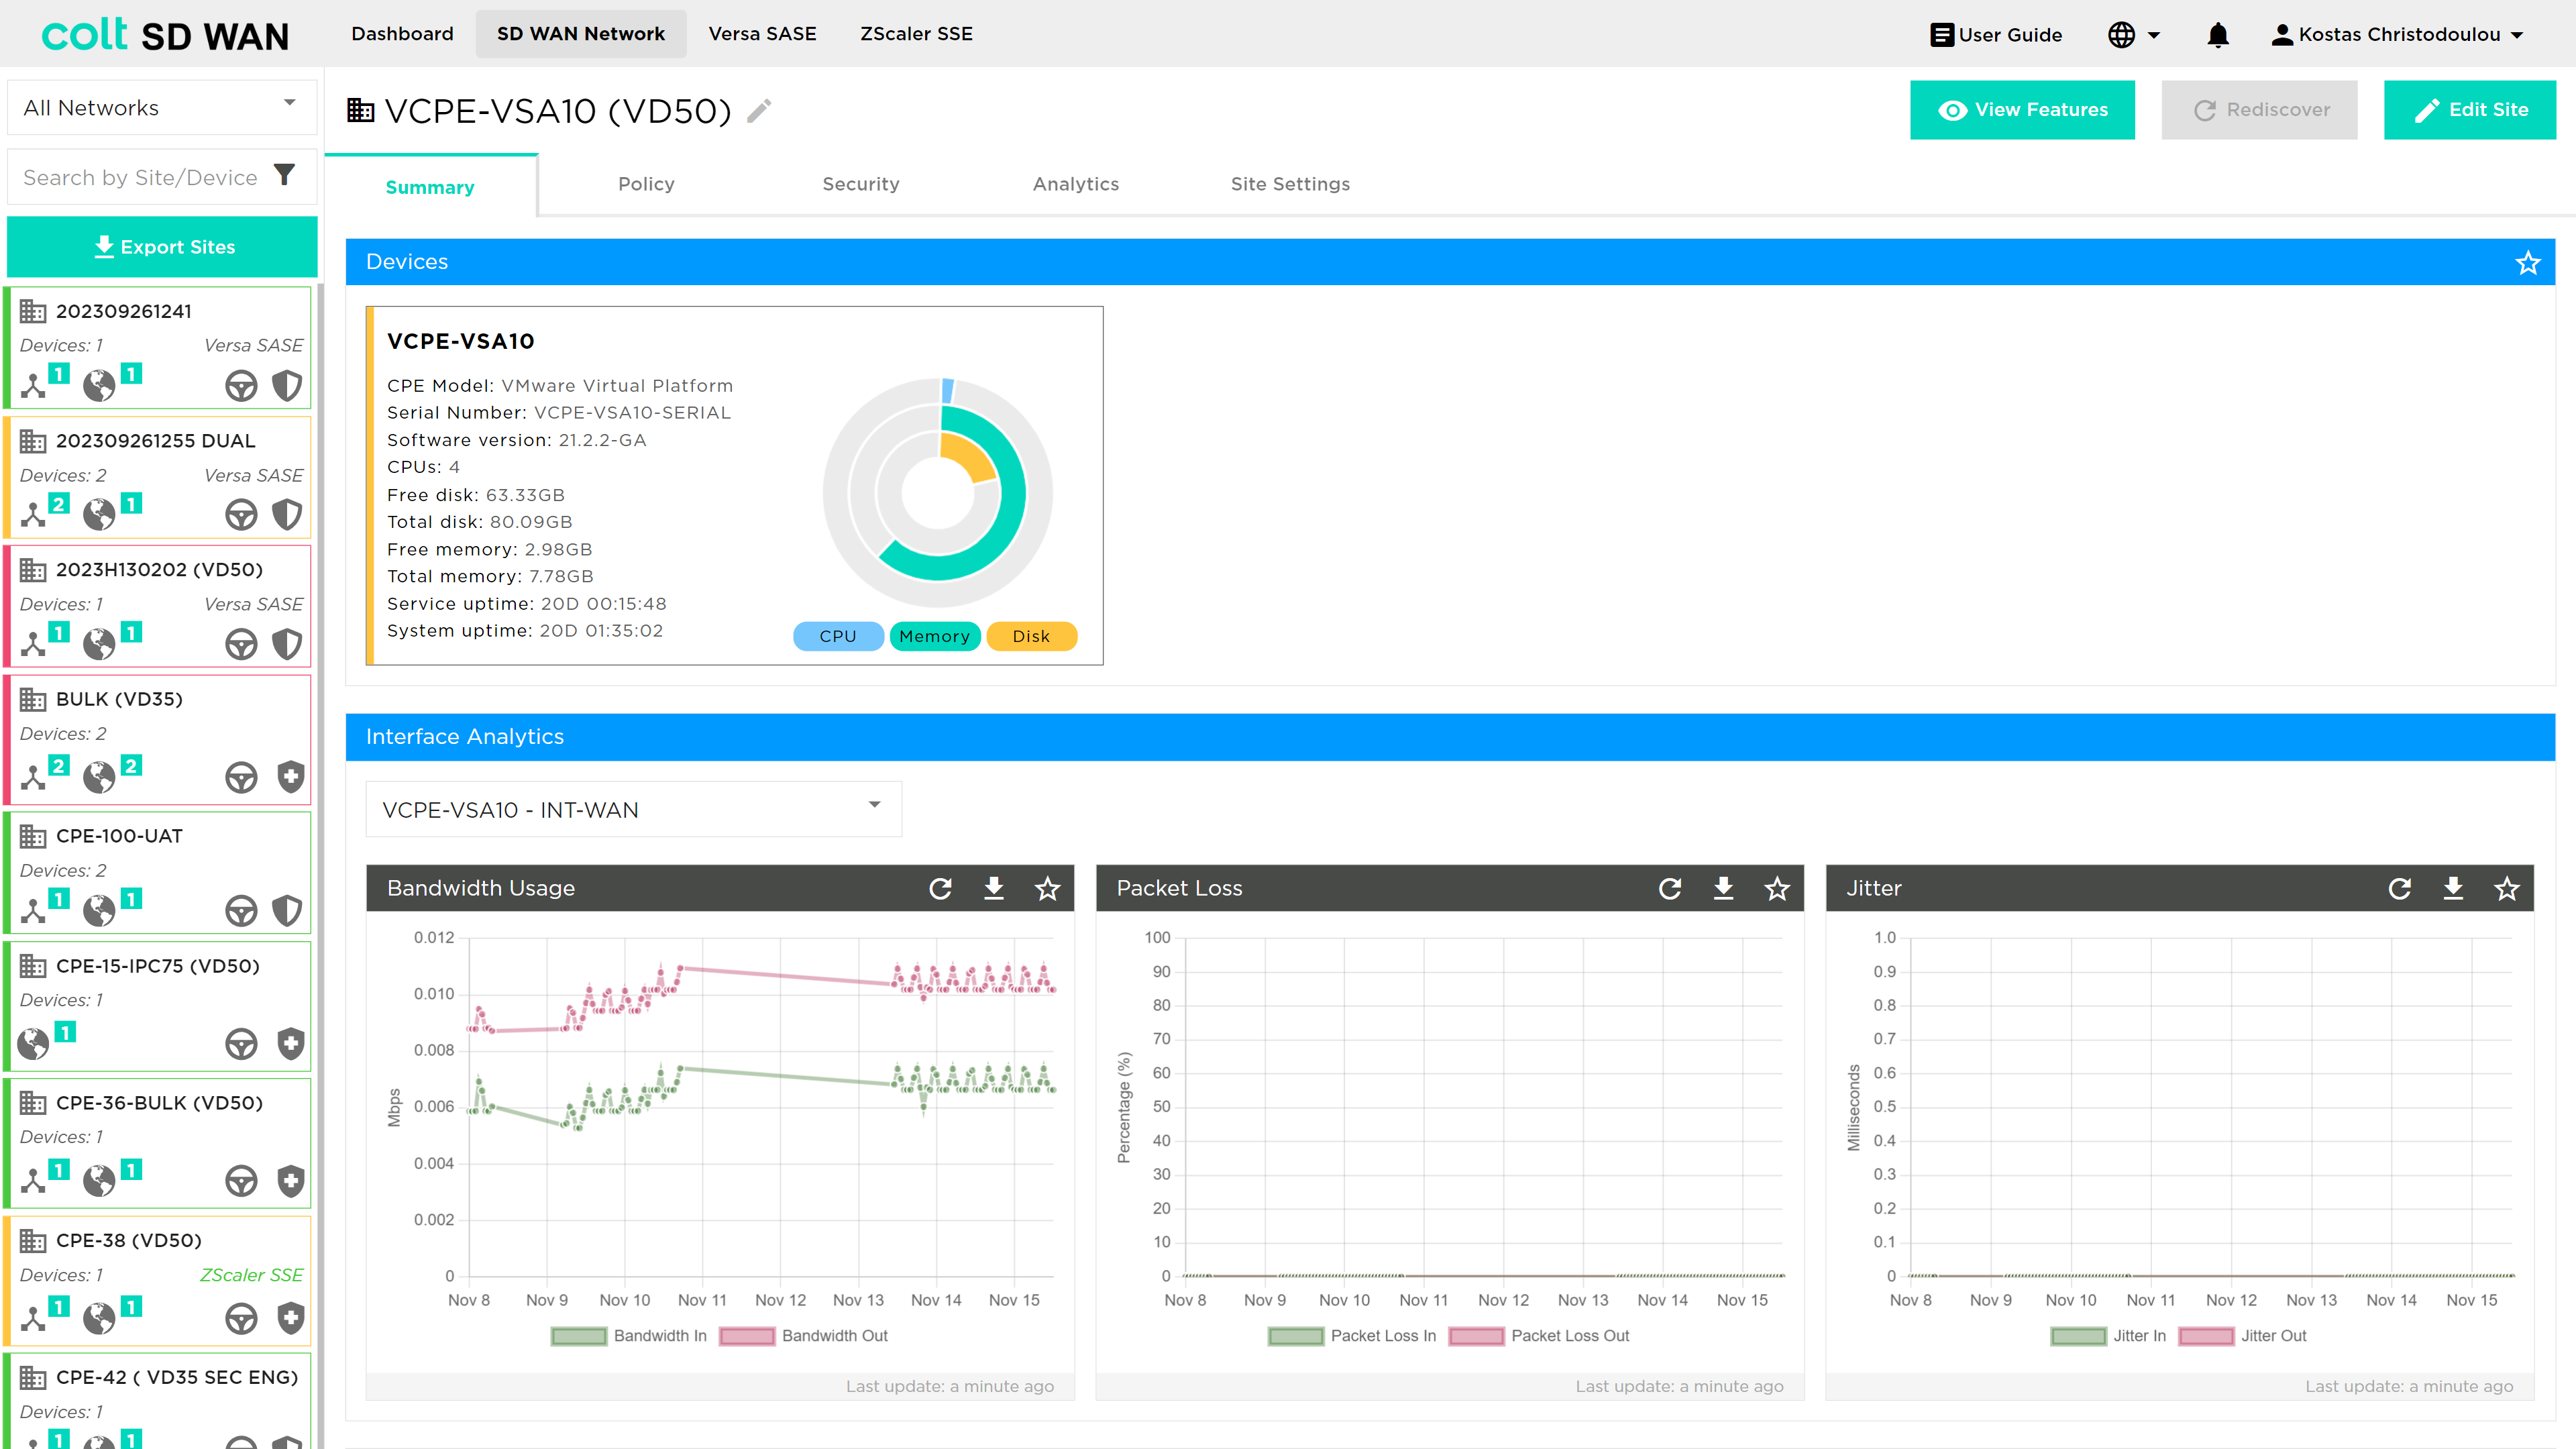Click the steering wheel icon on 2023H130202 (VD50)

241,644
